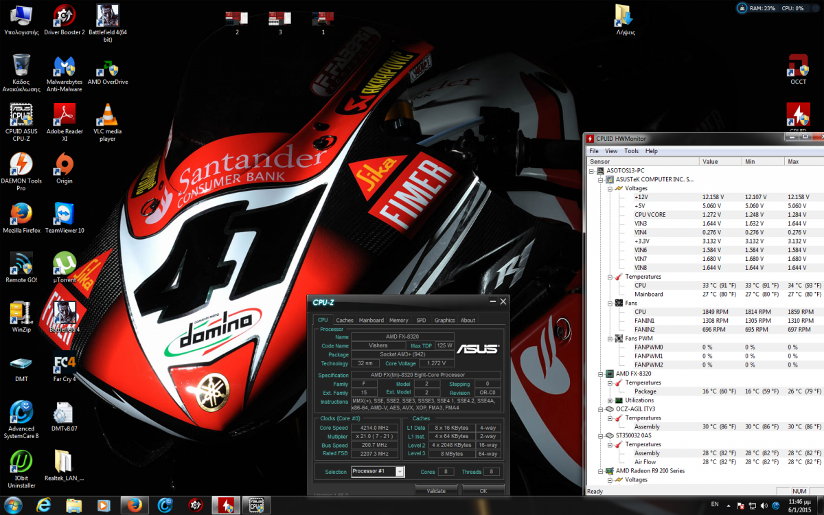
Task: Open the IObit Uninstaller desktop icon
Action: (21, 469)
